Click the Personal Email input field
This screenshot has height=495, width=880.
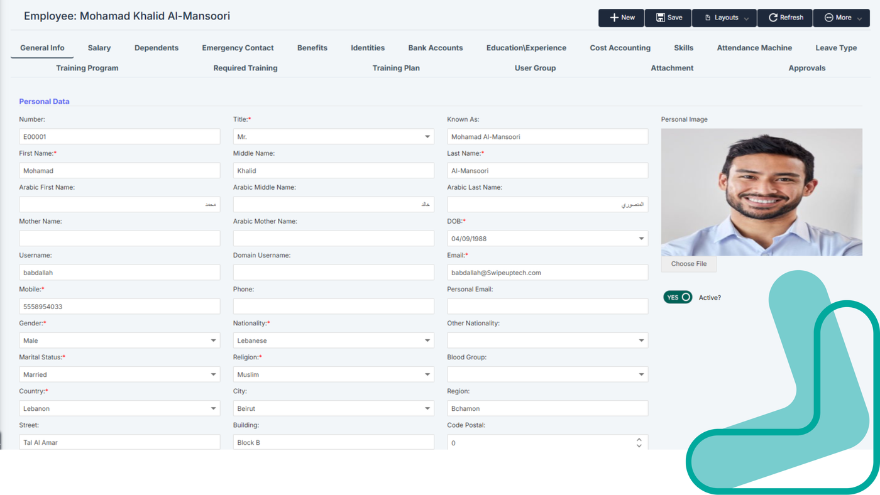[547, 307]
